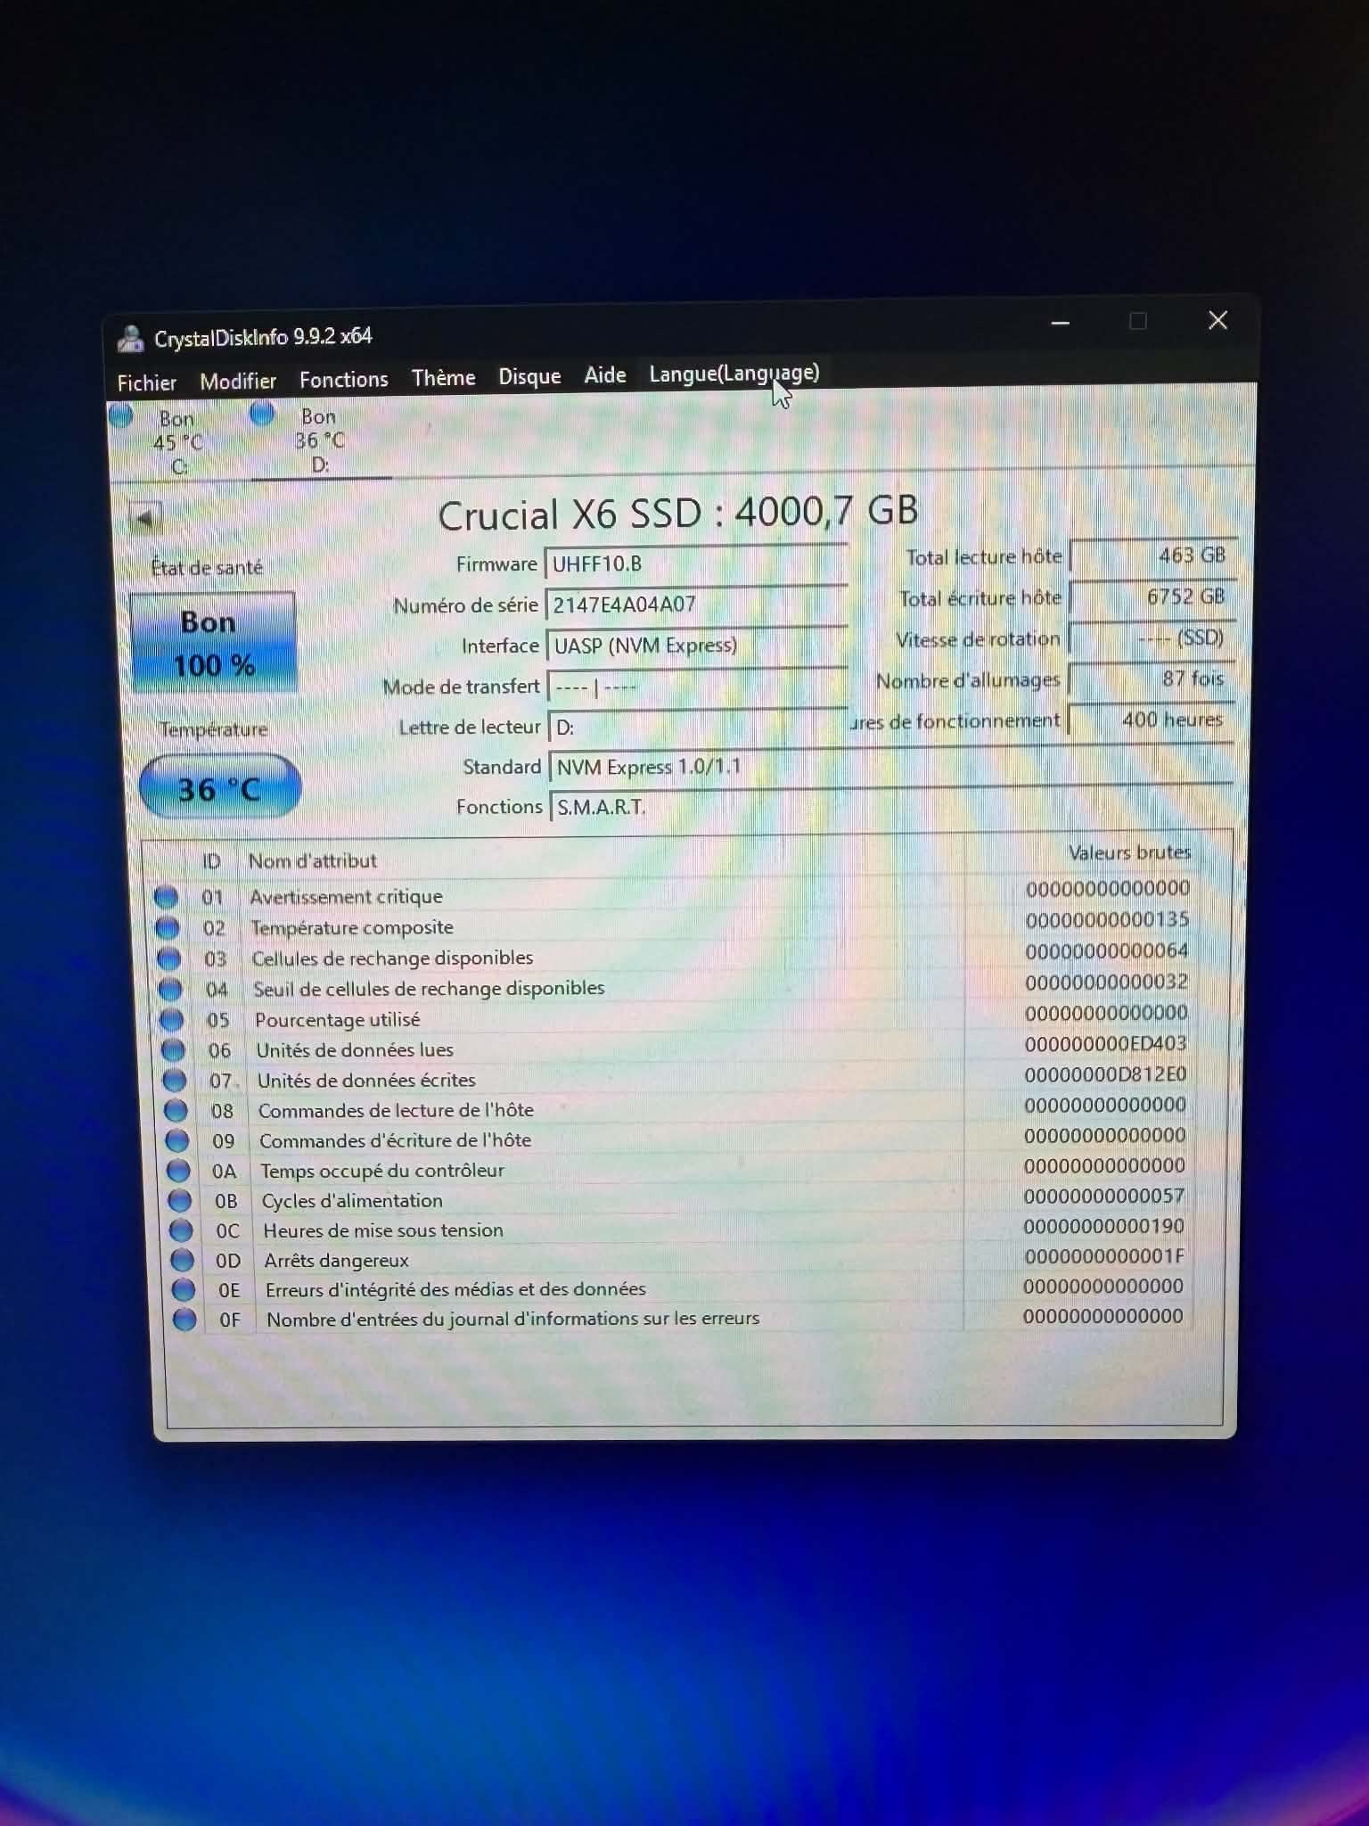Screen dimensions: 1369x1826
Task: Open the Aide menu
Action: click(x=605, y=375)
